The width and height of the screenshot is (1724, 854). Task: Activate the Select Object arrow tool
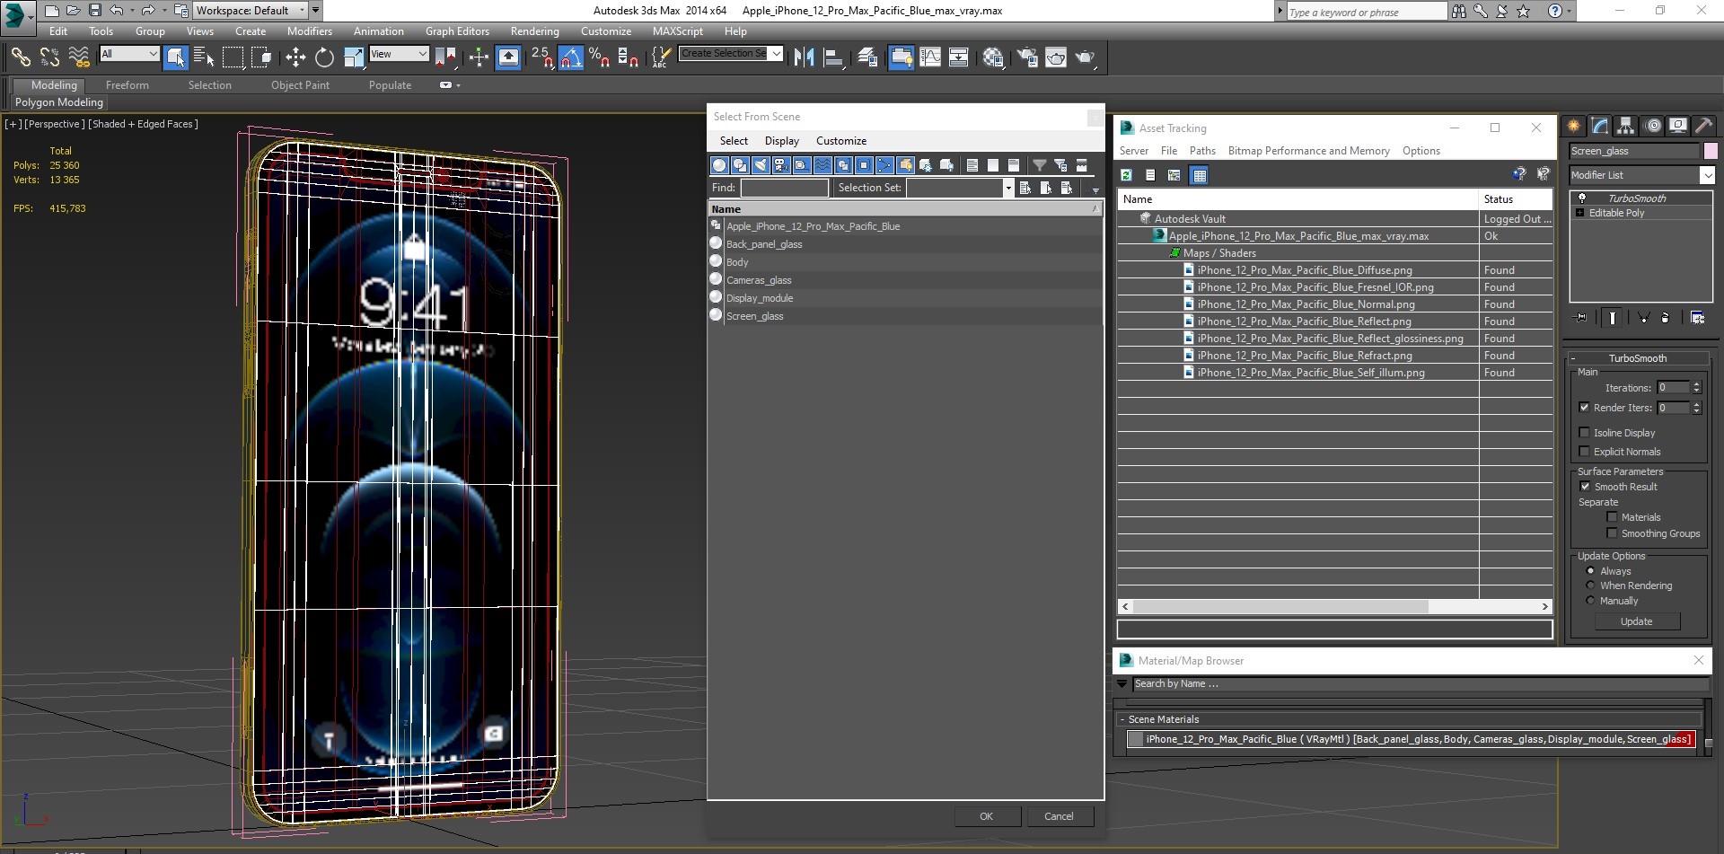pos(176,57)
